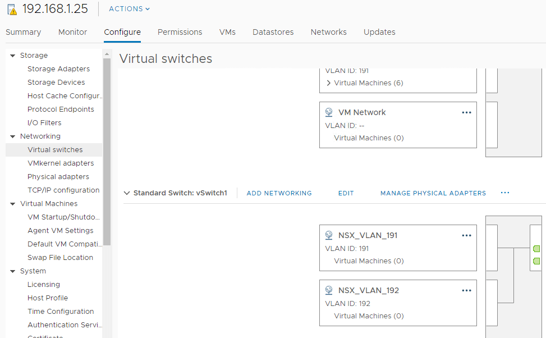Open the Datastores tab

[273, 32]
